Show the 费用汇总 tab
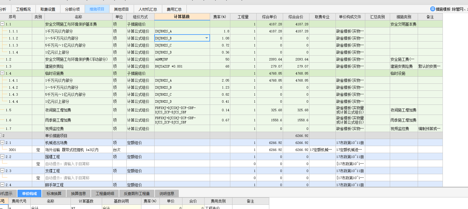468x209 pixels. pyautogui.click(x=174, y=9)
